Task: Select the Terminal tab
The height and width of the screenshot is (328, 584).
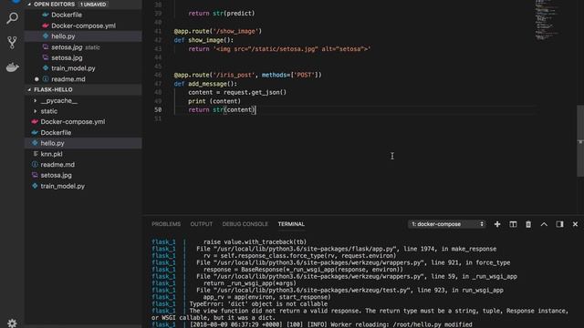Action: coord(291,224)
